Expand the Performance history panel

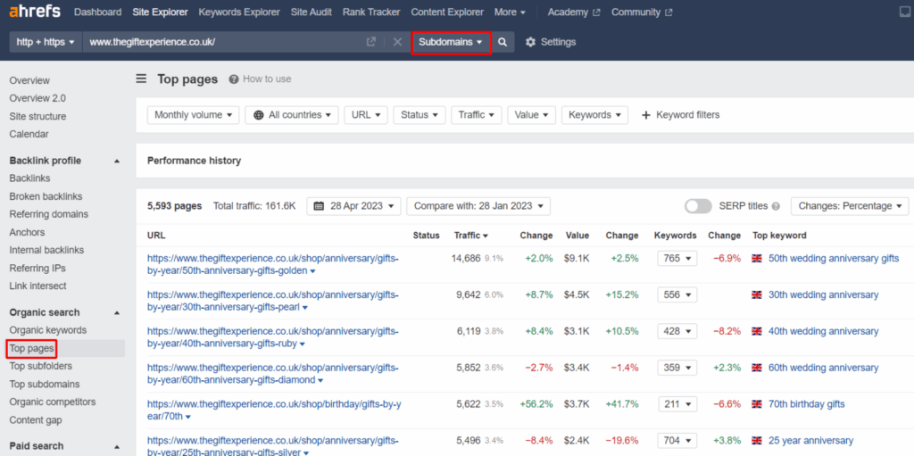(194, 161)
